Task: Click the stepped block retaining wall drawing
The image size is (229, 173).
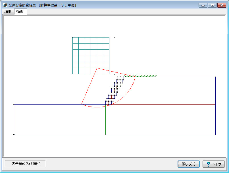Action: tap(115, 91)
